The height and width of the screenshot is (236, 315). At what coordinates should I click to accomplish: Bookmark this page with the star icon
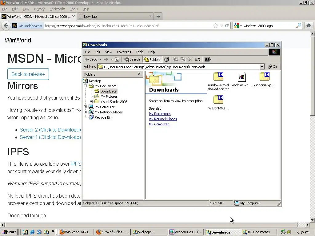216,26
